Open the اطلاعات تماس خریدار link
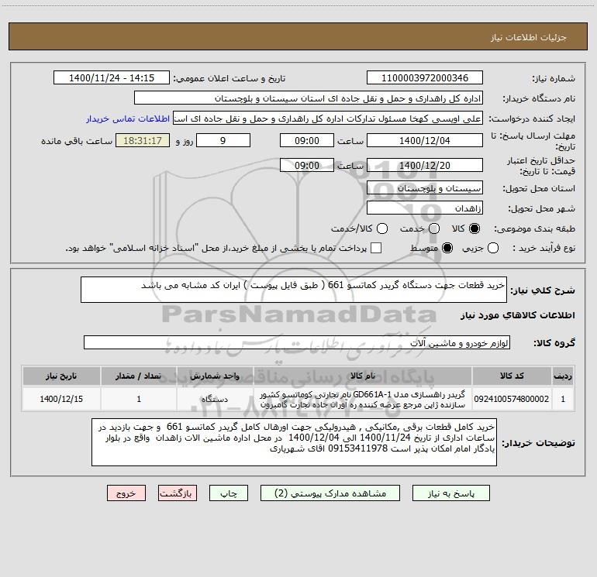The width and height of the screenshot is (597, 577). point(128,118)
